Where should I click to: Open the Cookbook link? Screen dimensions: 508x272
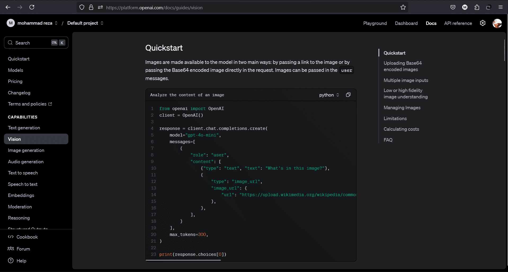(27, 237)
